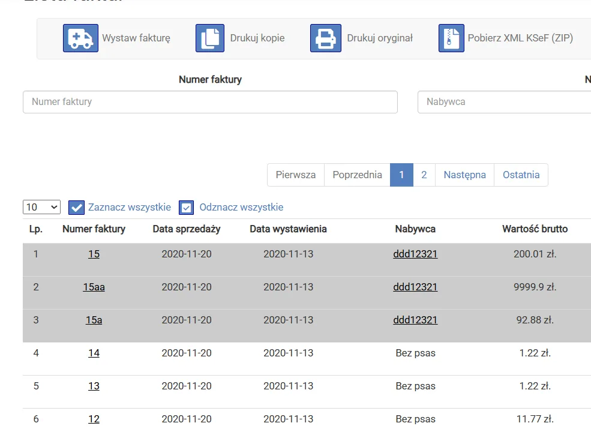Viewport: 591px width, 432px height.
Task: Click the Nabywca table column header
Action: (415, 229)
